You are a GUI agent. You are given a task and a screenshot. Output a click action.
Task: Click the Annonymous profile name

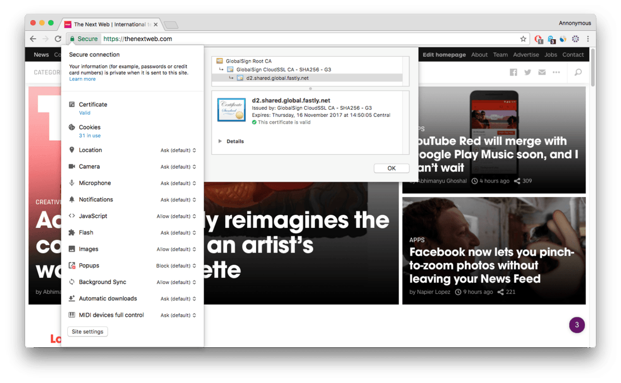point(574,23)
